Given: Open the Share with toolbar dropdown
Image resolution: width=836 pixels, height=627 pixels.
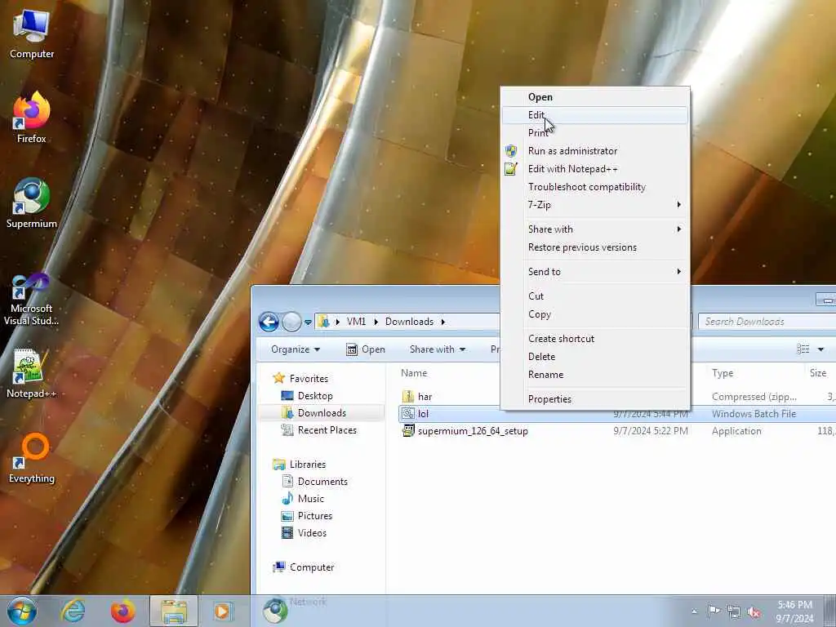Looking at the screenshot, I should coord(438,349).
